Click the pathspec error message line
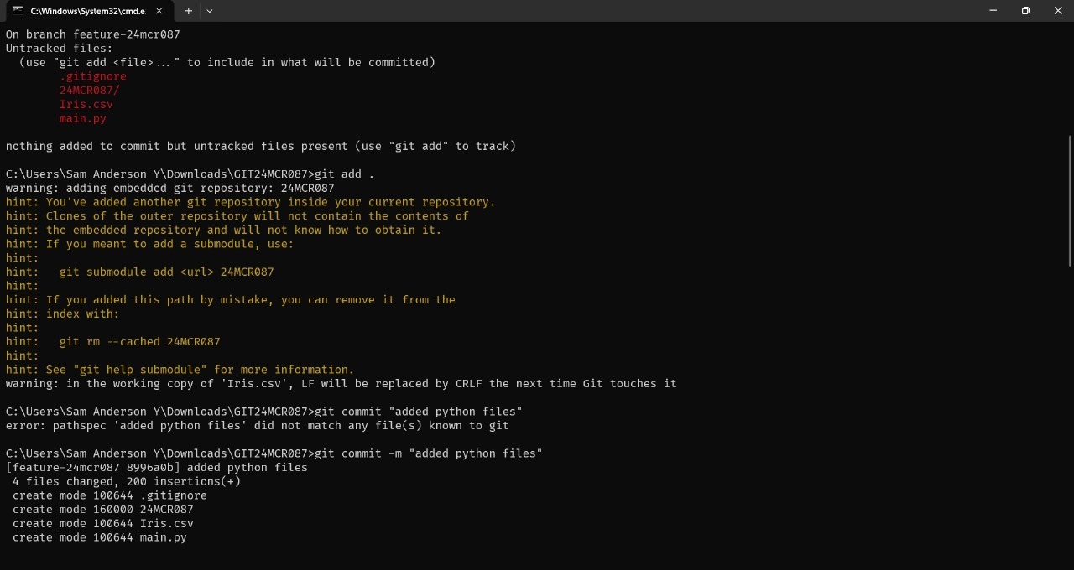 [257, 426]
